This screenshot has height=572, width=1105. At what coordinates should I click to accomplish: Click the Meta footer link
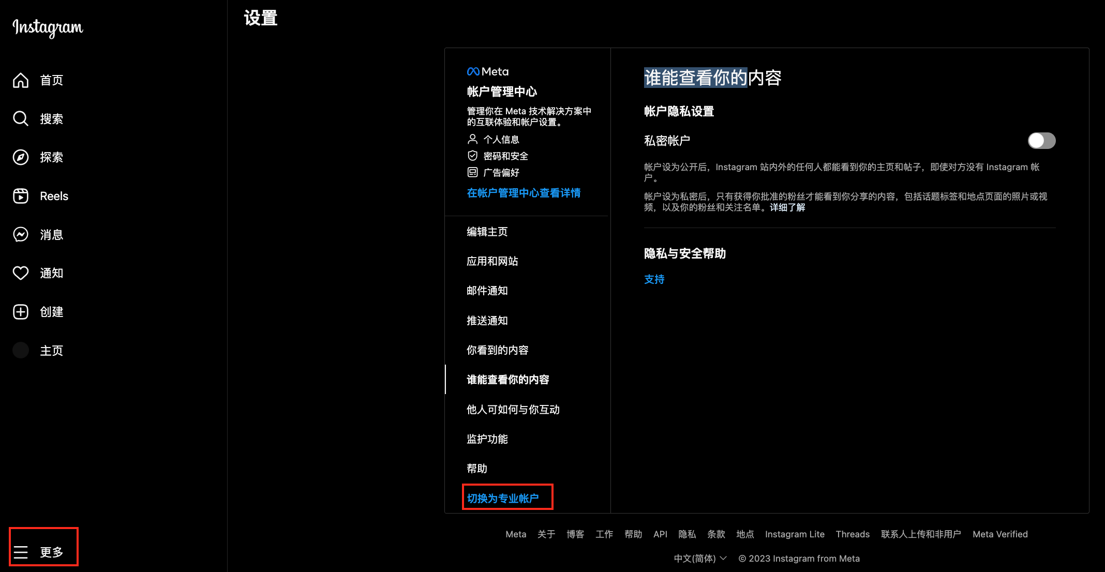[x=516, y=534]
